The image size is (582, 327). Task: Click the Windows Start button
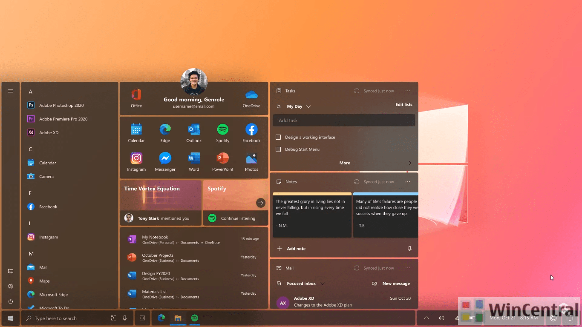11,318
